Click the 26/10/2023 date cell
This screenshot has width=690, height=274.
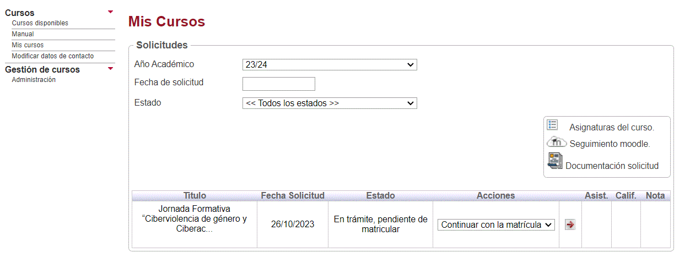293,224
